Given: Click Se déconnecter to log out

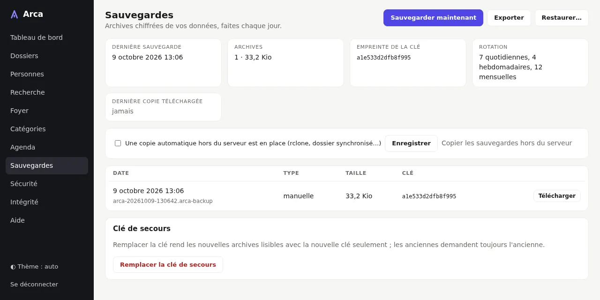Looking at the screenshot, I should coord(34,284).
